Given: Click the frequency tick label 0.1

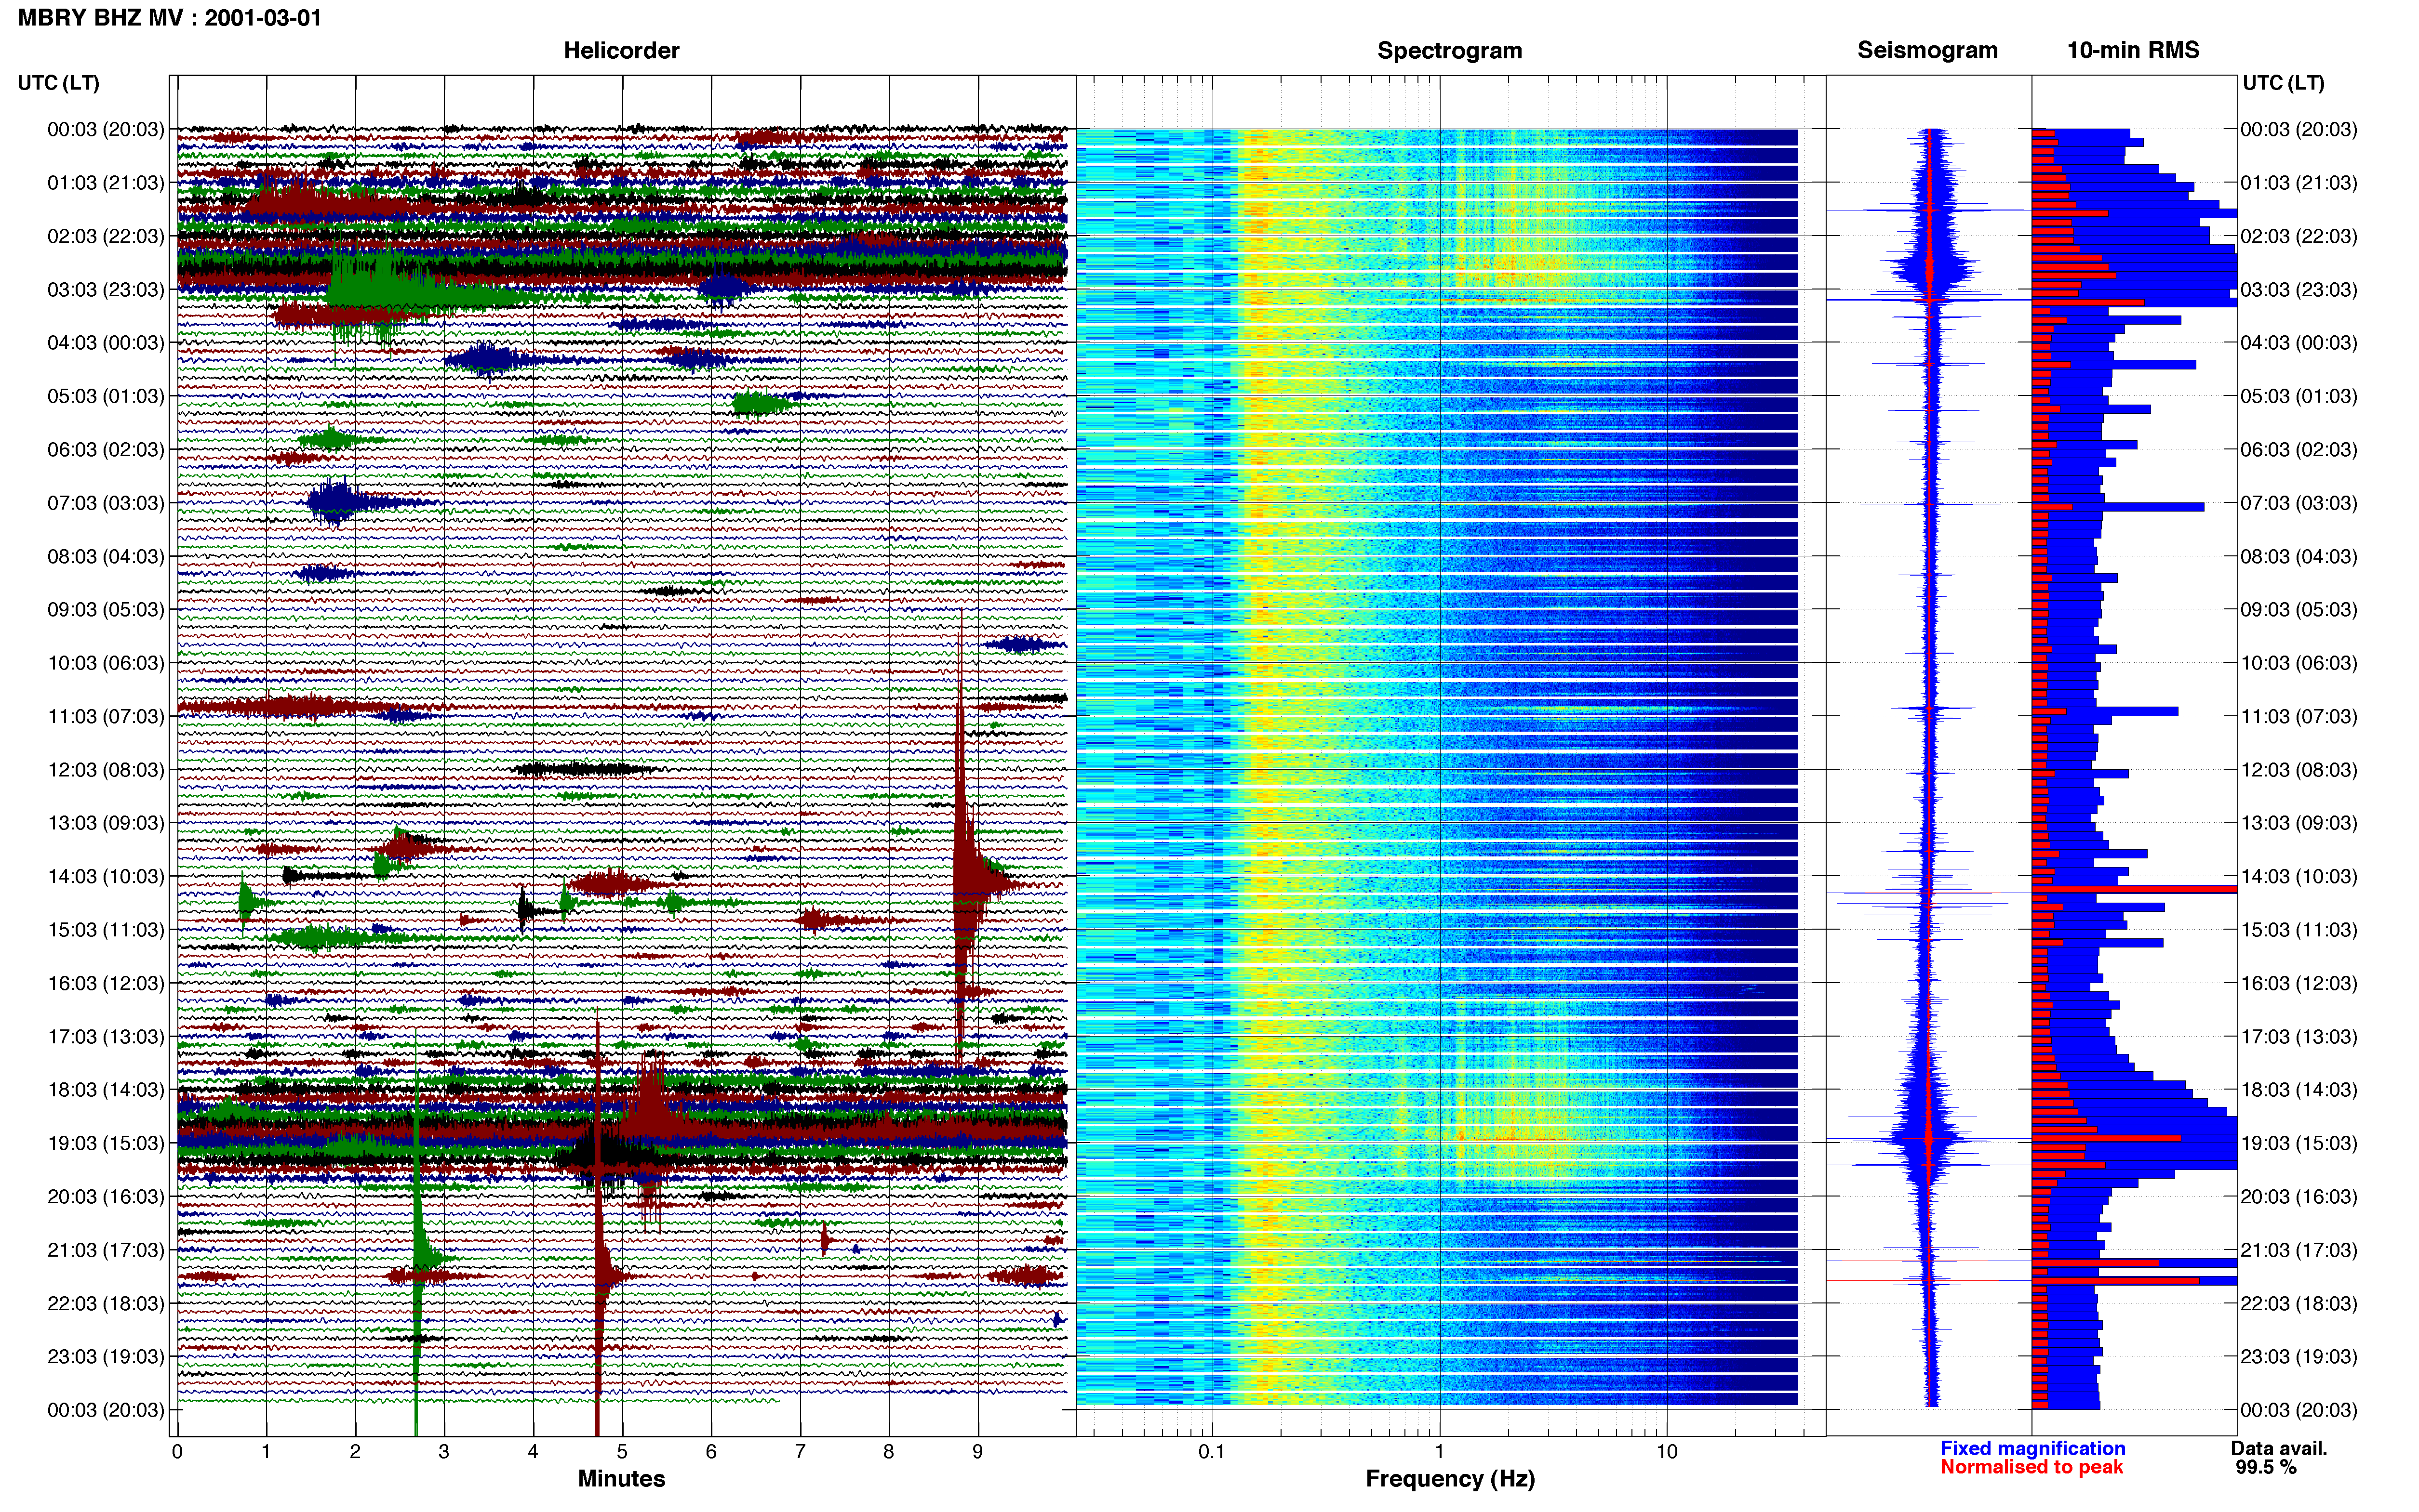Looking at the screenshot, I should coord(1212,1452).
